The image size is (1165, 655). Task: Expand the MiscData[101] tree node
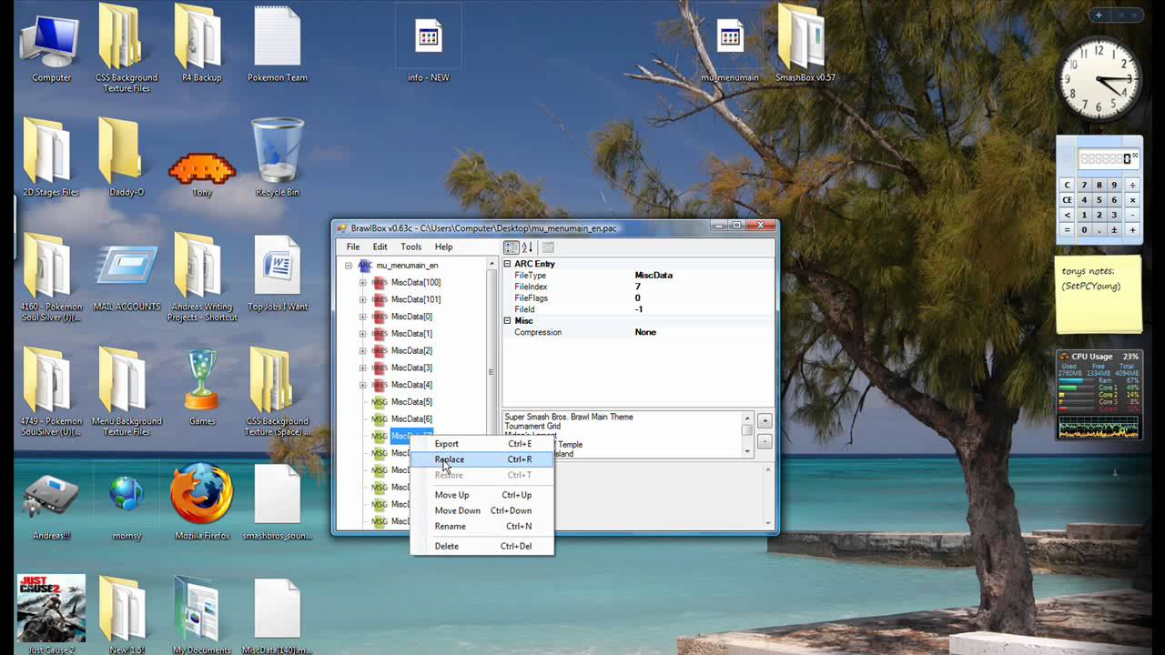tap(362, 299)
